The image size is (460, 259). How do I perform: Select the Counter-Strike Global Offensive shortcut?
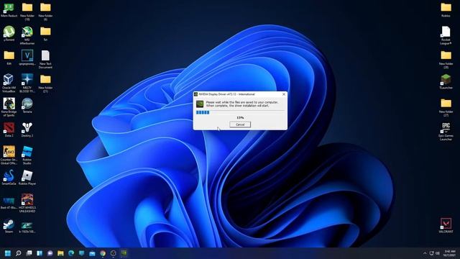[x=9, y=155]
